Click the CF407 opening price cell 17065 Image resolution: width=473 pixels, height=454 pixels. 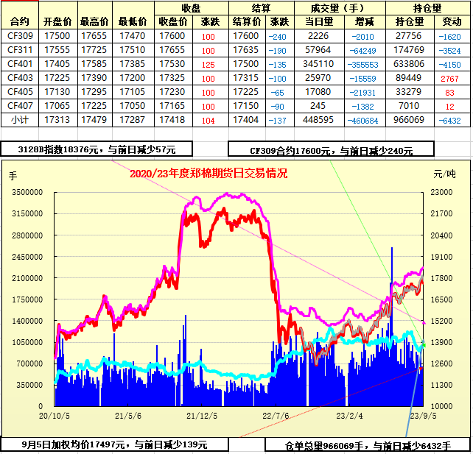[57, 106]
